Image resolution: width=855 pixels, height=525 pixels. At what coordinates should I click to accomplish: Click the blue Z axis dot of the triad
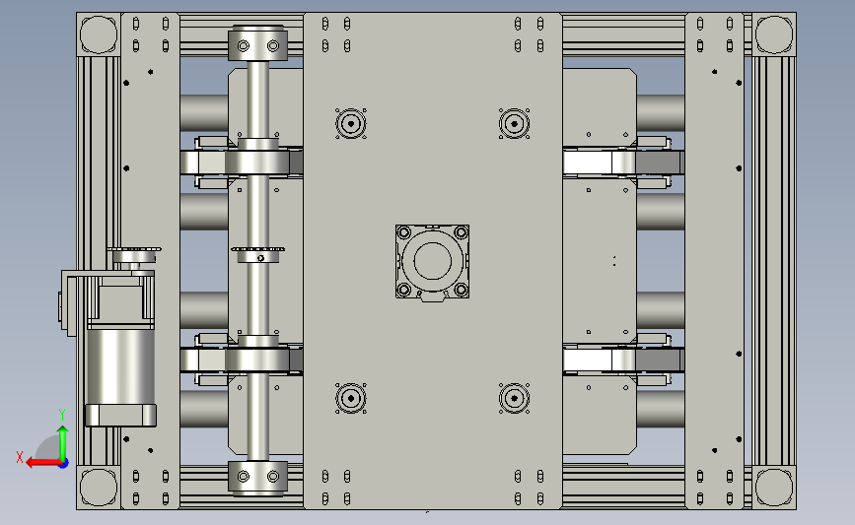point(63,464)
